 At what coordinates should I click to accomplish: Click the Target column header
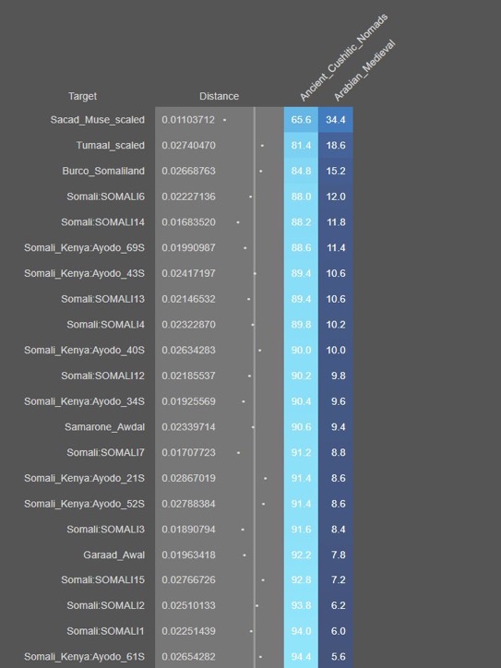point(83,96)
